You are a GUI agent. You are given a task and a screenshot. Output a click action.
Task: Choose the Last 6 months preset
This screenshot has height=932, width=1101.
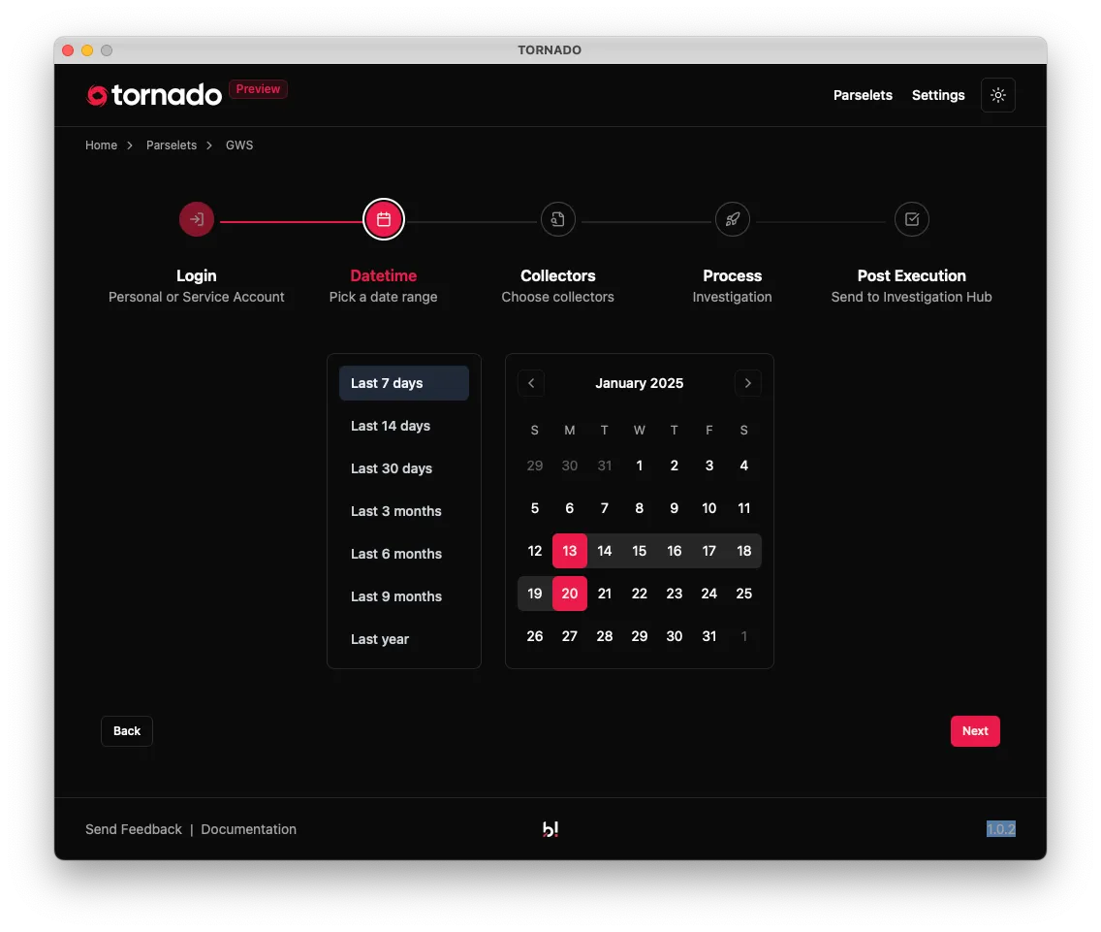coord(404,554)
